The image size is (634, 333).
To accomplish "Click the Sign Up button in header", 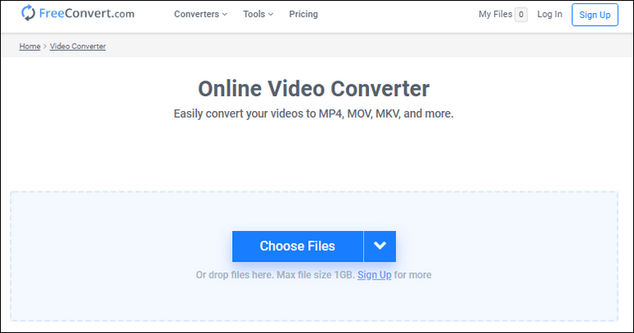I will [594, 15].
